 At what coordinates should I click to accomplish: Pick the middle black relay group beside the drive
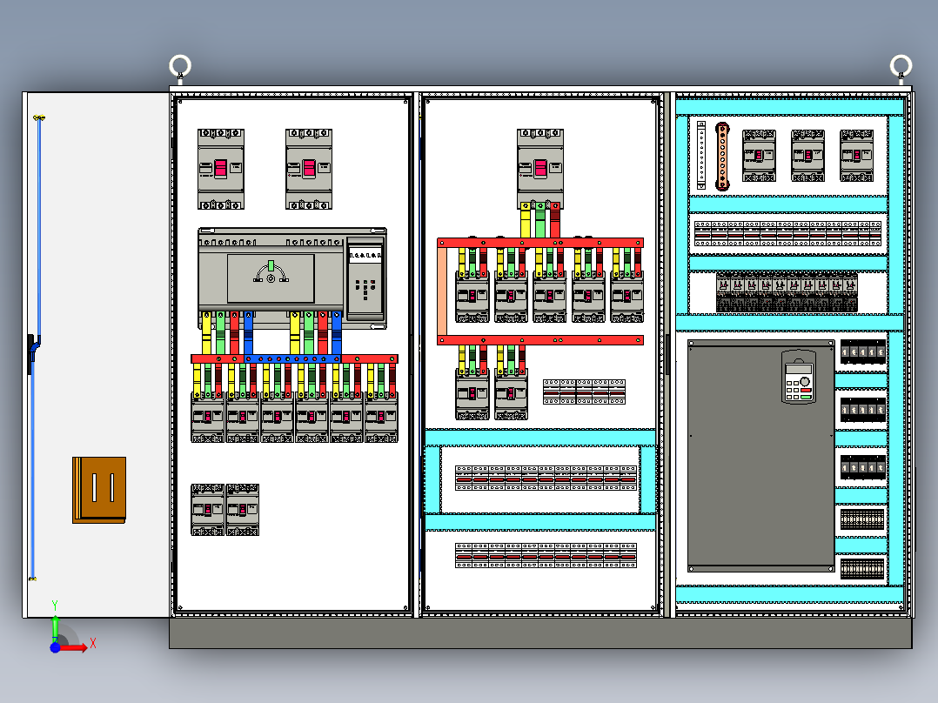[x=862, y=409]
